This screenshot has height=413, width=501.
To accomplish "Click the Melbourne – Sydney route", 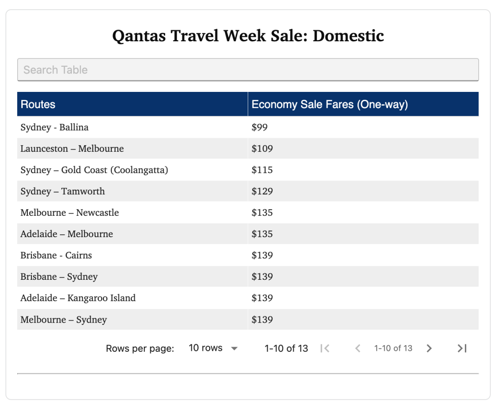I will [x=64, y=320].
